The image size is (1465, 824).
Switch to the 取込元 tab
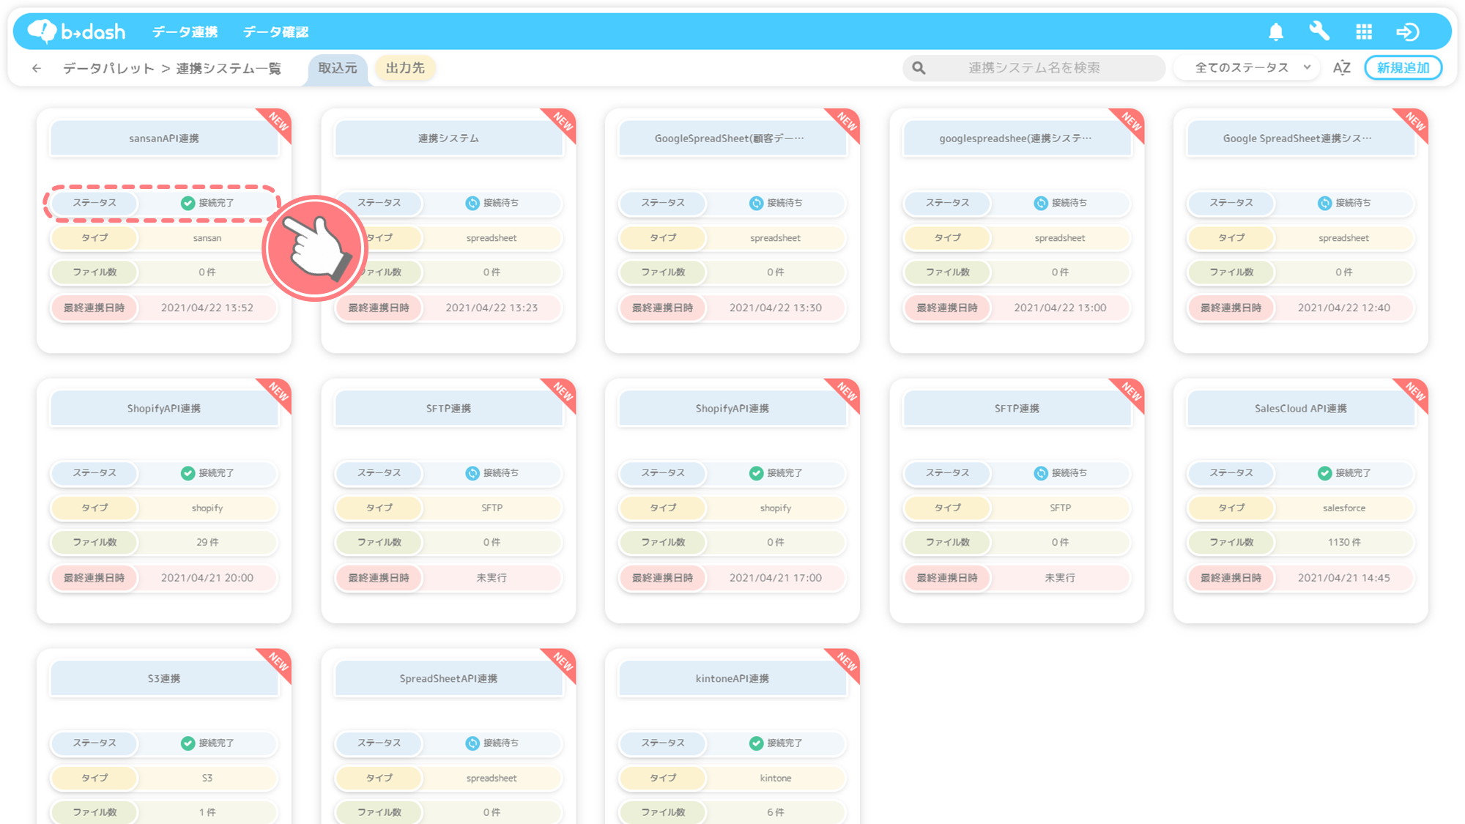tap(338, 69)
